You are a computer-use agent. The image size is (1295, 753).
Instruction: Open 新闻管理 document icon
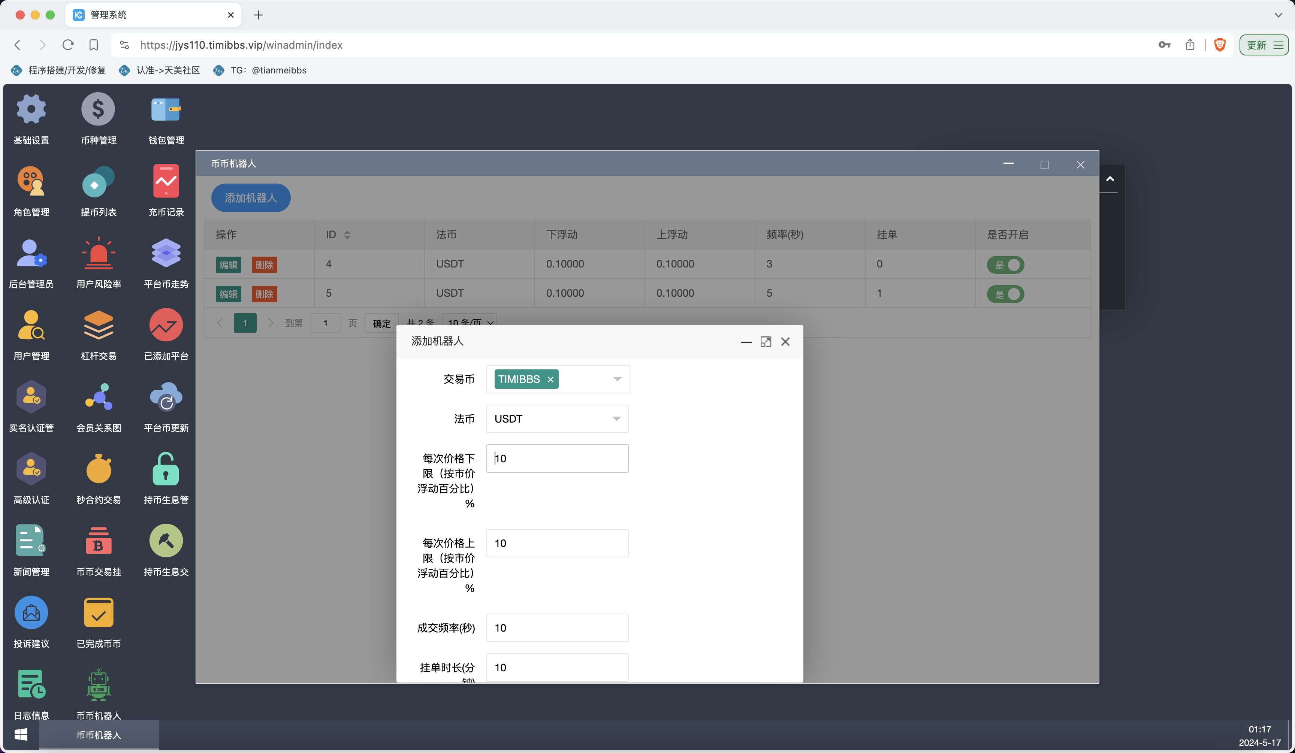[x=31, y=540]
